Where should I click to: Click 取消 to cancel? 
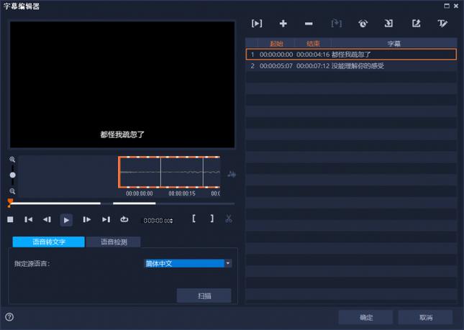pos(425,317)
